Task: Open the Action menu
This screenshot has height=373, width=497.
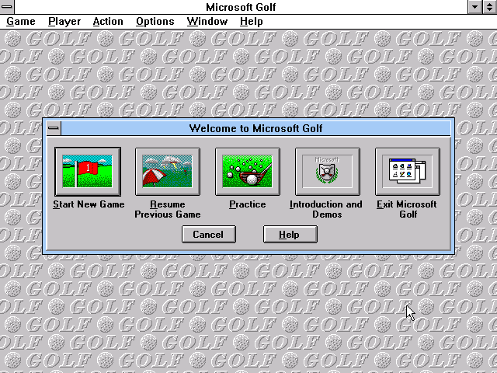Action: tap(108, 22)
